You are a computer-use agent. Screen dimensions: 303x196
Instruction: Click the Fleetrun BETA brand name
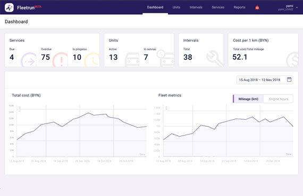point(29,7)
